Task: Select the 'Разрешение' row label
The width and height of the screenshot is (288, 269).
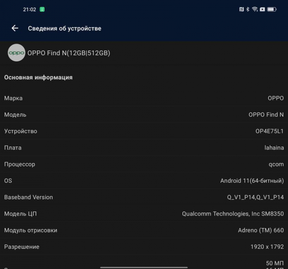Action: pyautogui.click(x=22, y=247)
